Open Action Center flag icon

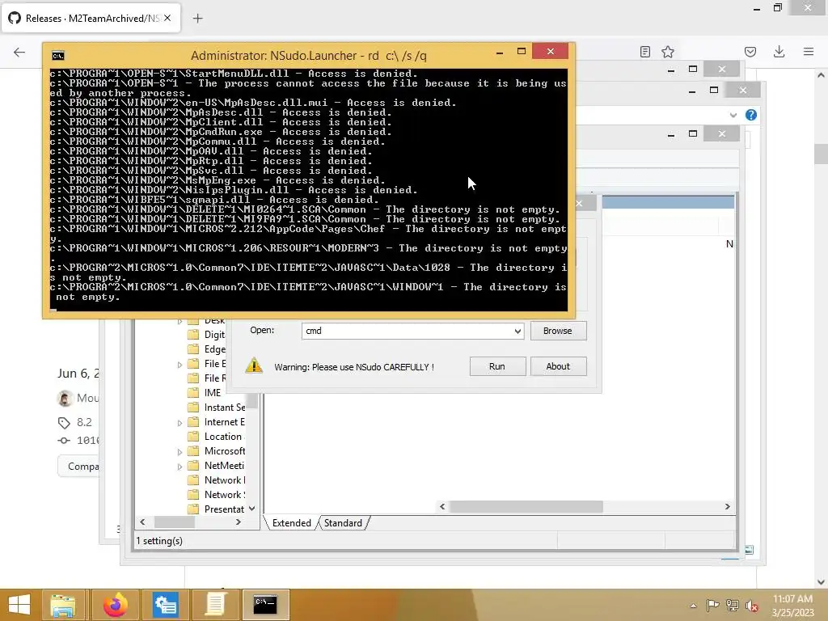712,606
